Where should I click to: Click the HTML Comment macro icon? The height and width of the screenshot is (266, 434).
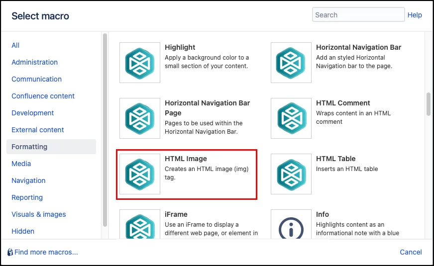[x=291, y=118]
